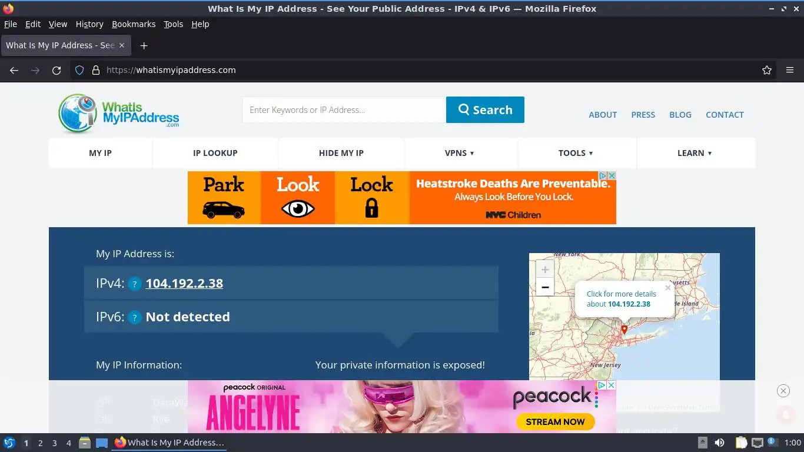804x452 pixels.
Task: Open the file manager in taskbar
Action: coord(85,443)
